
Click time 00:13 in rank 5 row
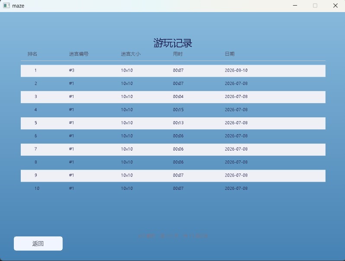(178, 123)
